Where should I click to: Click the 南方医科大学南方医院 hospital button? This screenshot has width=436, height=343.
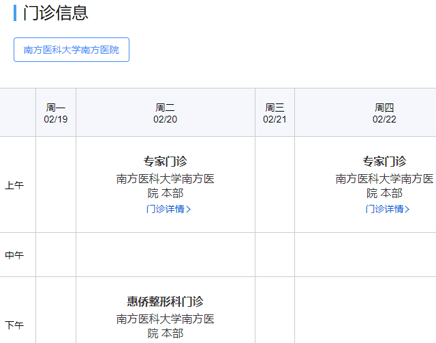coord(72,50)
